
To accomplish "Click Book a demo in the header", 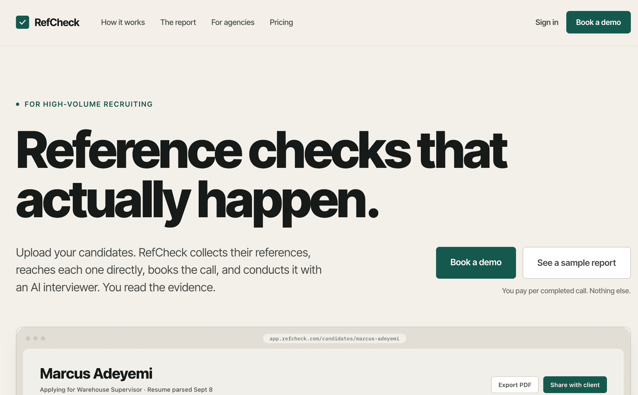I will pyautogui.click(x=598, y=22).
